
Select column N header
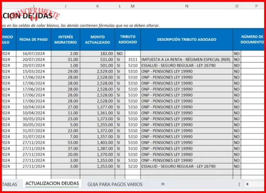187,6
